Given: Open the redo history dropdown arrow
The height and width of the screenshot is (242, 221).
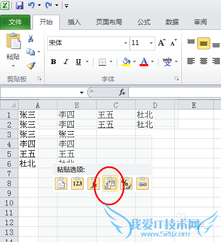Looking at the screenshot, I should [x=56, y=5].
